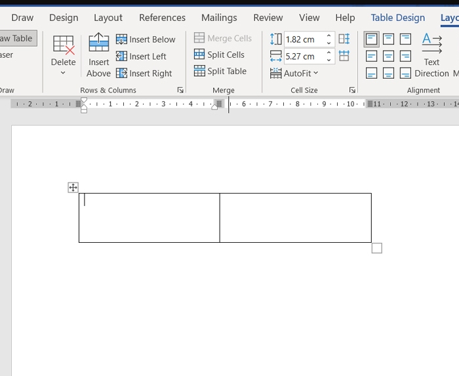Click the row height icon
Screen dimensions: 459x376
(x=276, y=39)
